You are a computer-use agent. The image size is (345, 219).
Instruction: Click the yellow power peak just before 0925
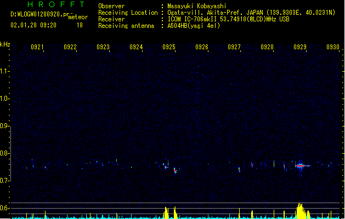coord(166,213)
